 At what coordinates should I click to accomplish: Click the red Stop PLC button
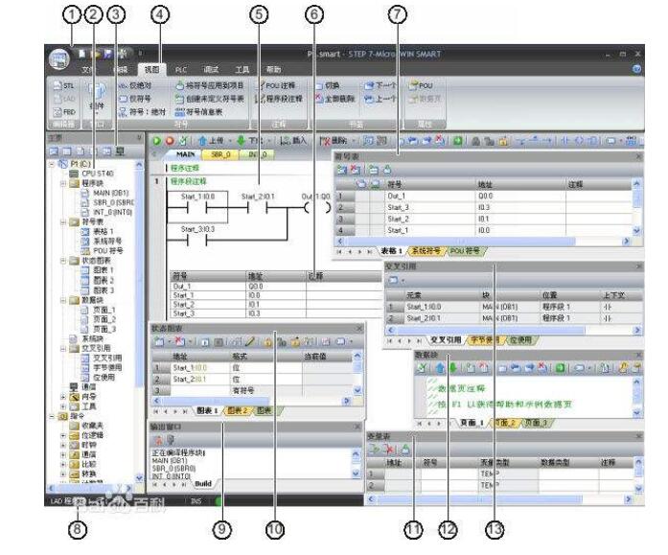tap(170, 141)
